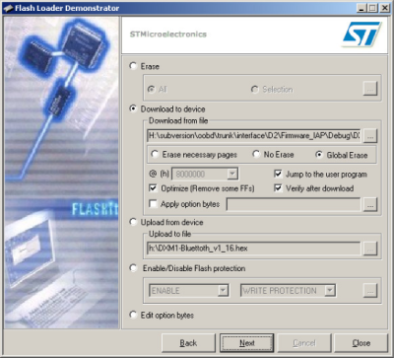
Task: Expand the WRITE PROTECTION dropdown
Action: 329,291
